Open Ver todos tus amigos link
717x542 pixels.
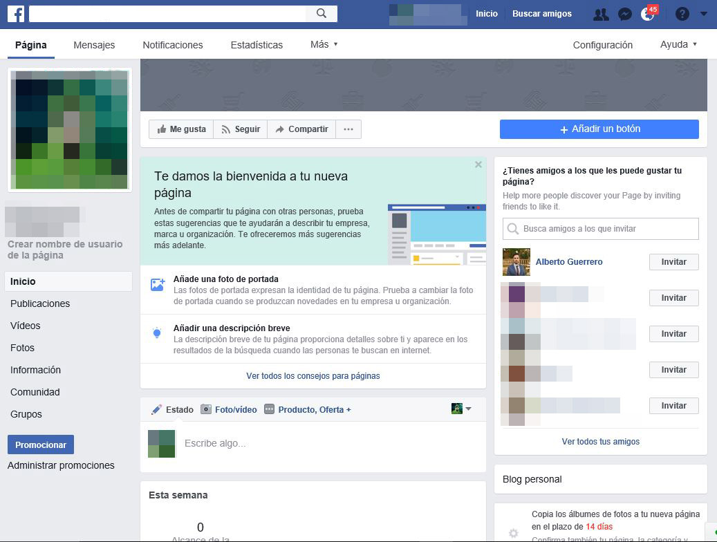[x=600, y=441]
